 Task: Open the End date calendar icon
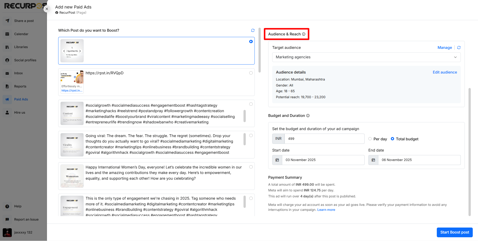point(373,160)
